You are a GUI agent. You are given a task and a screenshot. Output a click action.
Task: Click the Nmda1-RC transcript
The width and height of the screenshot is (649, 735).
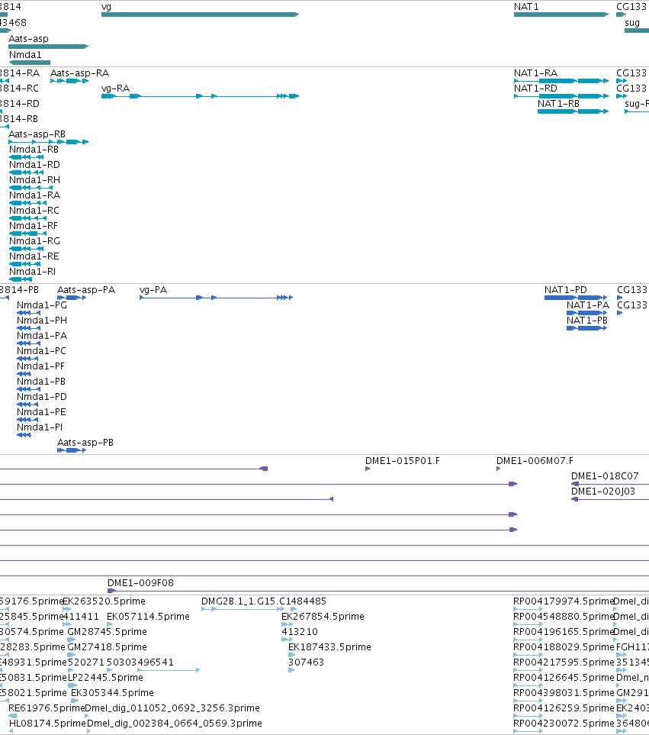(x=27, y=218)
